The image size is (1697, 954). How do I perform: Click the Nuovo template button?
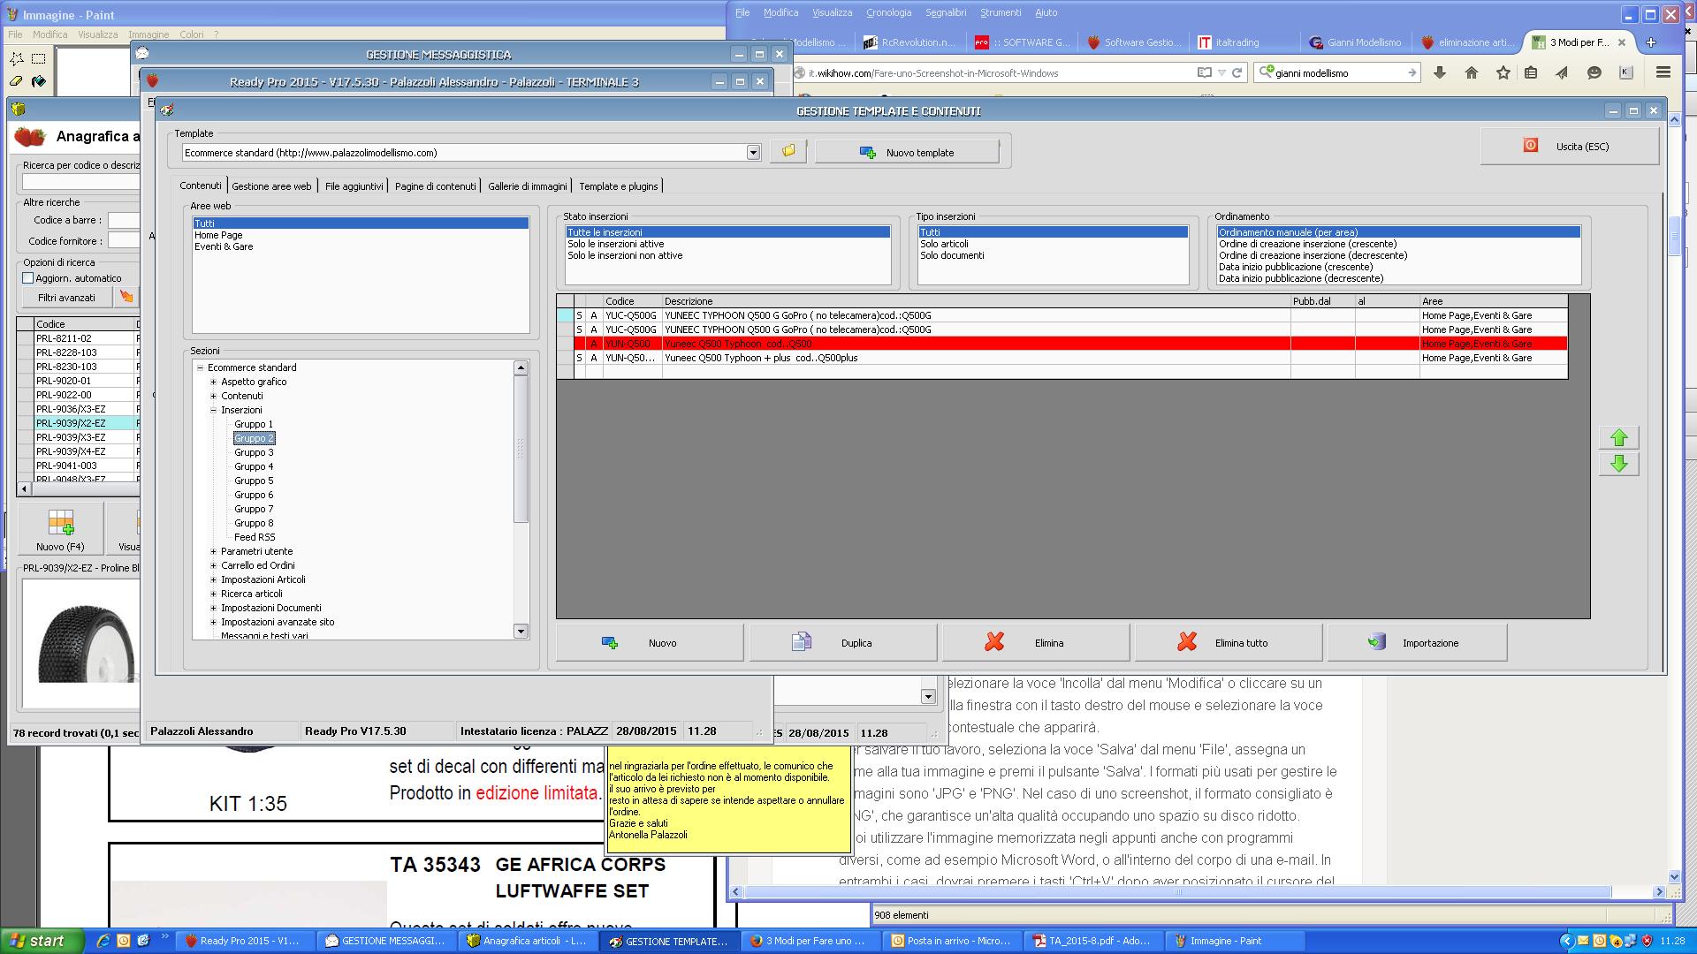click(x=907, y=153)
